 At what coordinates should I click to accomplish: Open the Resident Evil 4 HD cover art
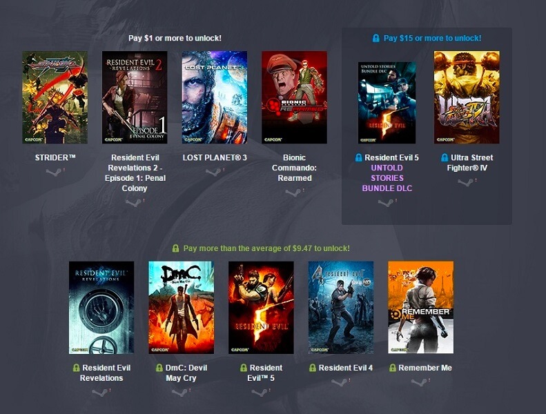point(341,308)
